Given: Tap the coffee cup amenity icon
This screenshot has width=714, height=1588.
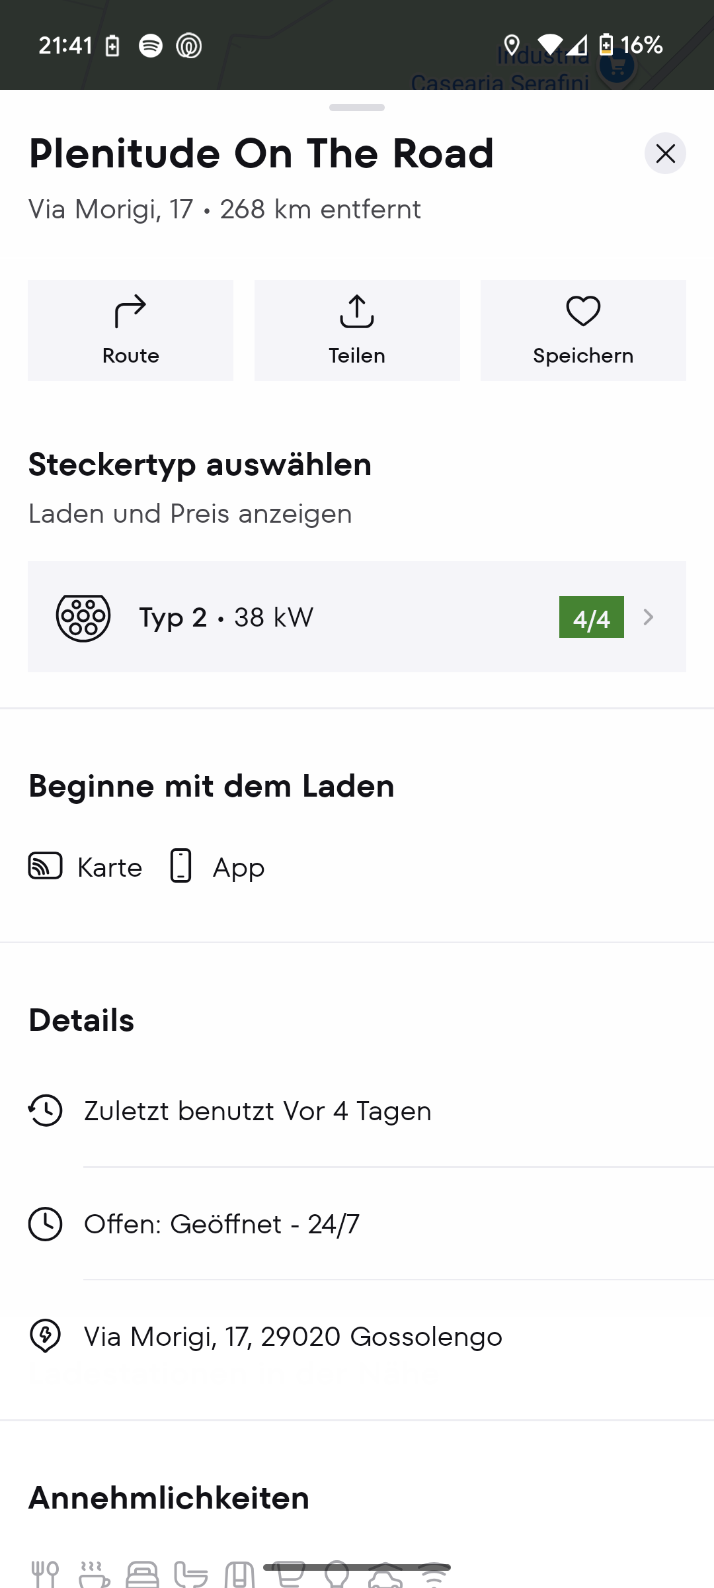Looking at the screenshot, I should click(95, 1574).
